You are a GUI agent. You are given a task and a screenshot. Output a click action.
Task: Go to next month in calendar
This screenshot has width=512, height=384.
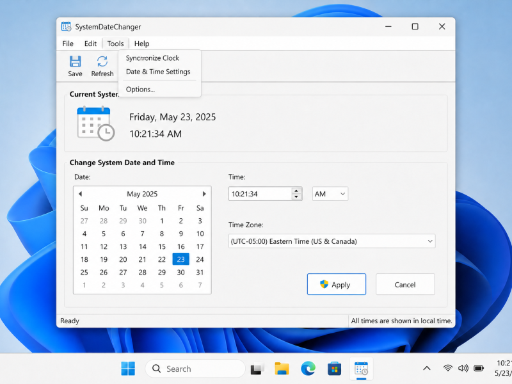(x=204, y=194)
